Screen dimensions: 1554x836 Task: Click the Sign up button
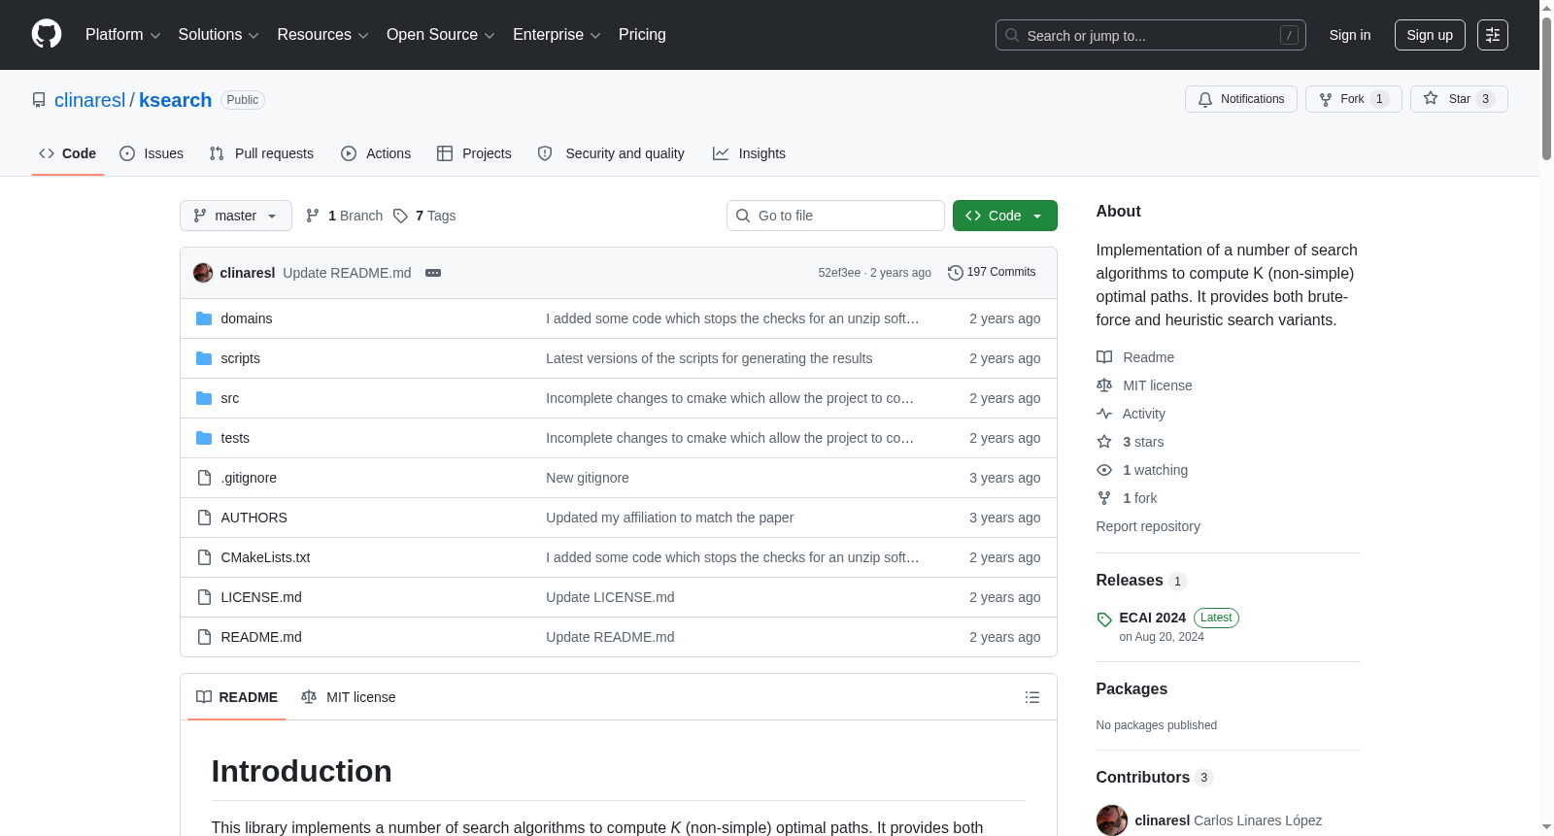pyautogui.click(x=1430, y=35)
